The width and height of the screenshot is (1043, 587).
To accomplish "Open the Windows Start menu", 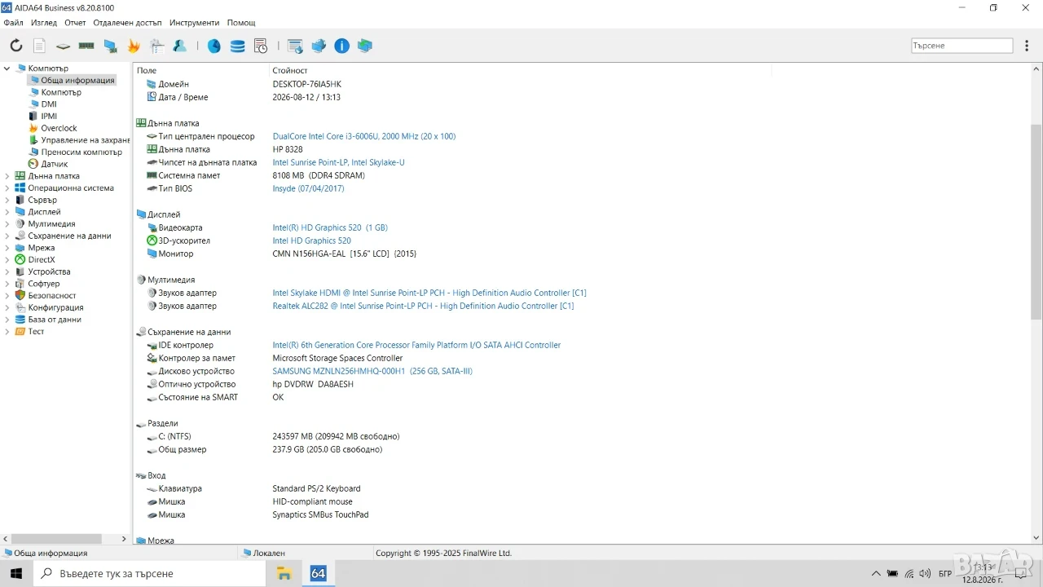I will tap(16, 573).
